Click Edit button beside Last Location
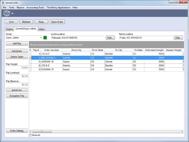The width and height of the screenshot is (189, 142). (110, 38)
